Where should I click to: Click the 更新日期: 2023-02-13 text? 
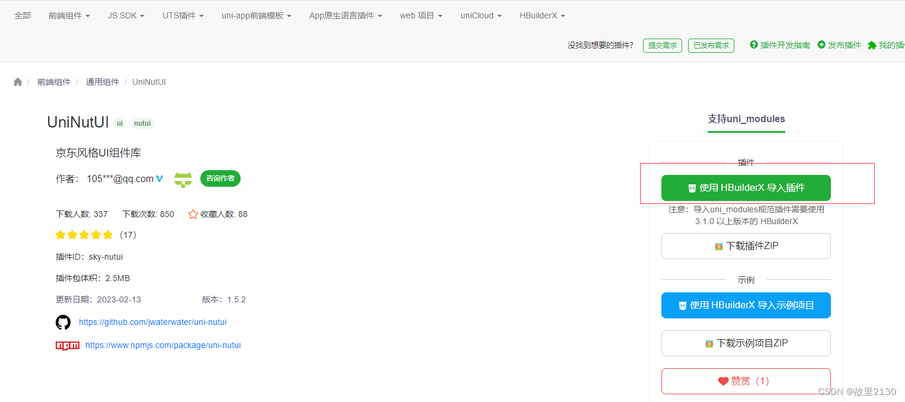(x=98, y=299)
